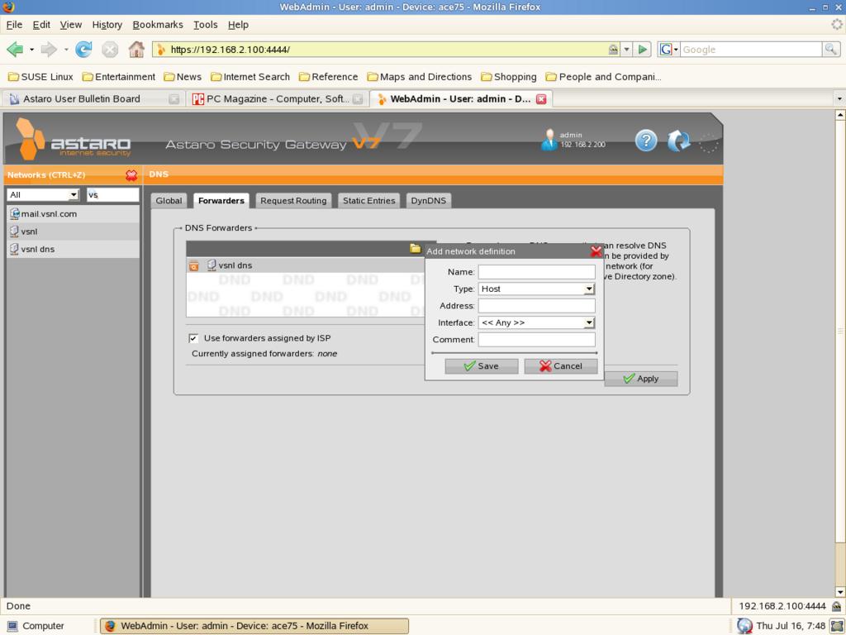Open the Bookmarks menu
The height and width of the screenshot is (635, 846).
158,24
